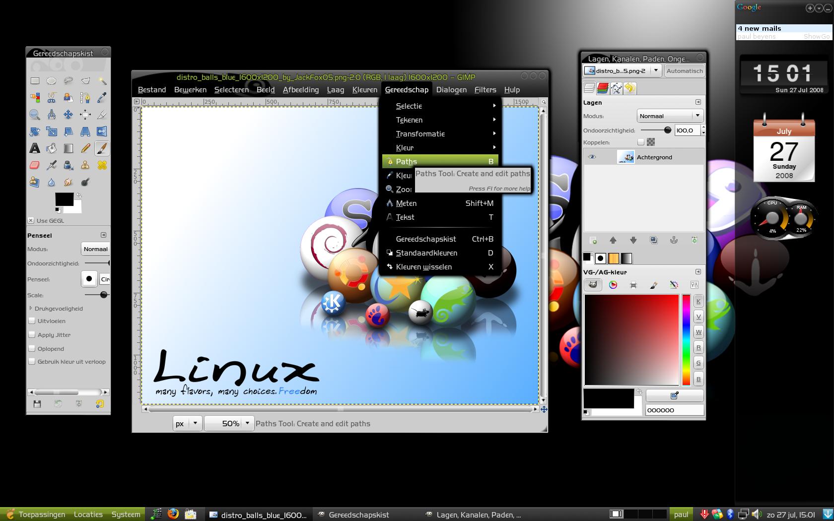The image size is (834, 521).
Task: Click the 4 new mails notification
Action: click(x=760, y=28)
